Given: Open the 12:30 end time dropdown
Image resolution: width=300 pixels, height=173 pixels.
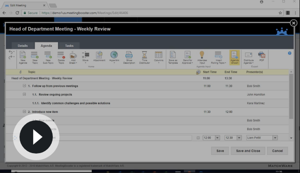Looking at the screenshot, I should click(239, 138).
